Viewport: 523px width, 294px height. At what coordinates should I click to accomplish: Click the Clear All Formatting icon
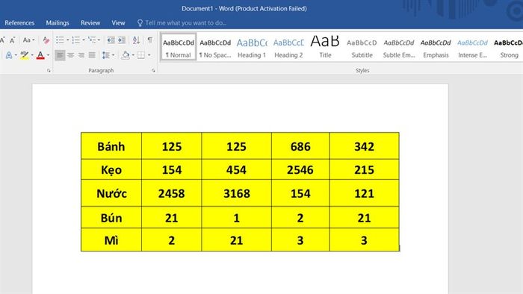pos(46,40)
